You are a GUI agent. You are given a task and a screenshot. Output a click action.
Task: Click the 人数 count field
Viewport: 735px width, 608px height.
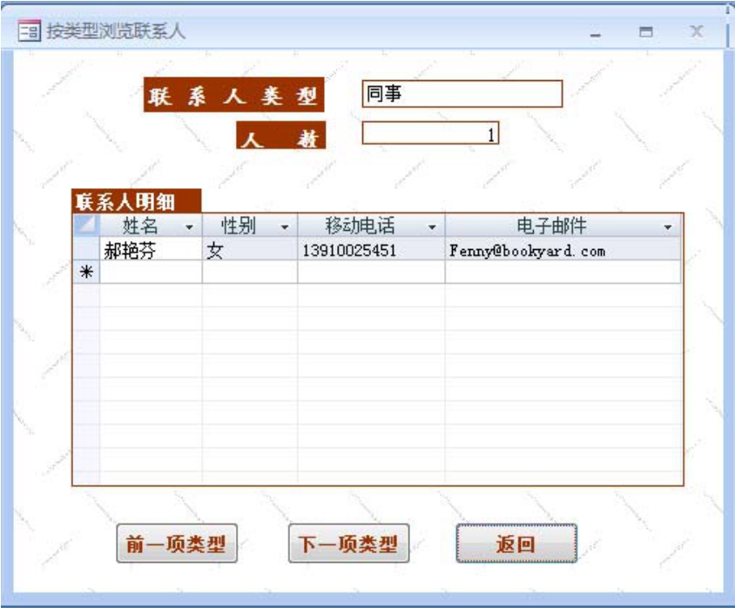[x=430, y=133]
